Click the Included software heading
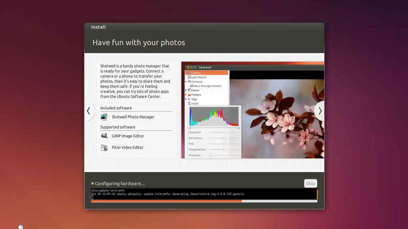This screenshot has width=408, height=229. tap(116, 108)
